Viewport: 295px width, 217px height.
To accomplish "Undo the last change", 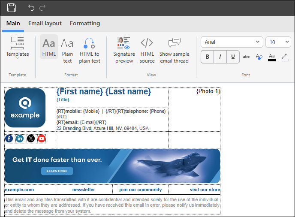I will 31,8.
